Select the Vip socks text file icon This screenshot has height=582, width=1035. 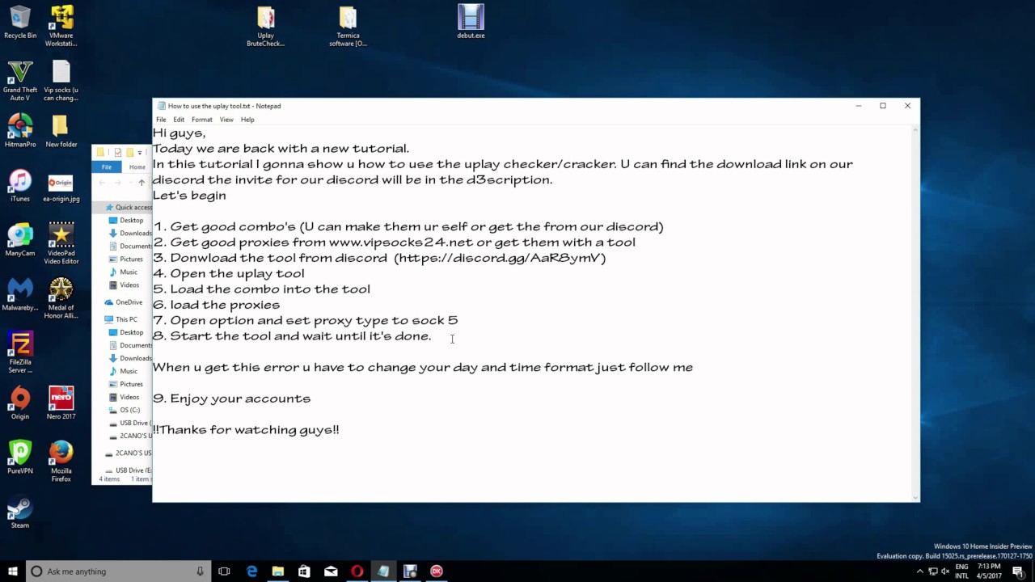(x=61, y=81)
